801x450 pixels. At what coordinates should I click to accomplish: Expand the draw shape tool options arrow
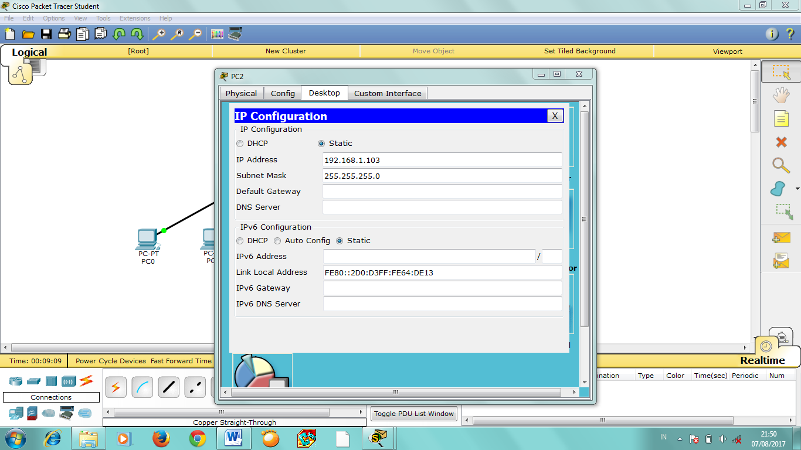[x=796, y=189]
